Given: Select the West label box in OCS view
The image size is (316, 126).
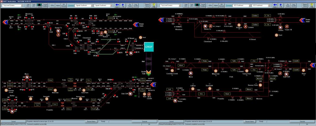Looking at the screenshot, I should pos(181,65).
